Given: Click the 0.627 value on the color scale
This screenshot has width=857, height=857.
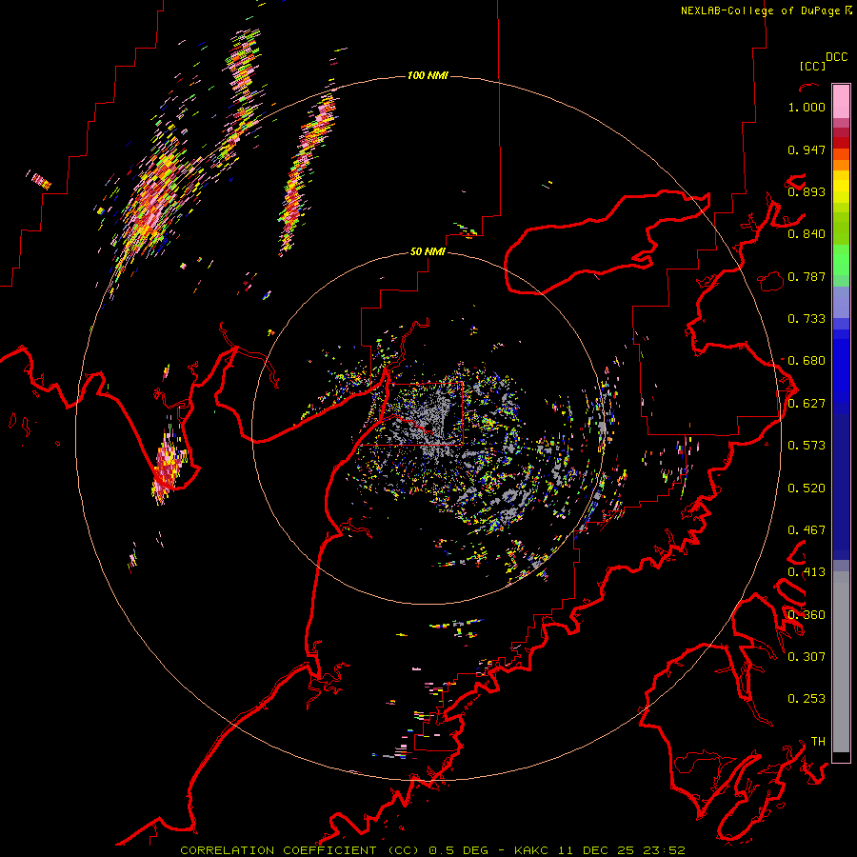Looking at the screenshot, I should click(x=807, y=404).
